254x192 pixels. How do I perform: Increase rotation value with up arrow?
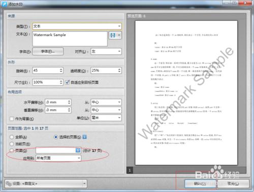(61, 69)
